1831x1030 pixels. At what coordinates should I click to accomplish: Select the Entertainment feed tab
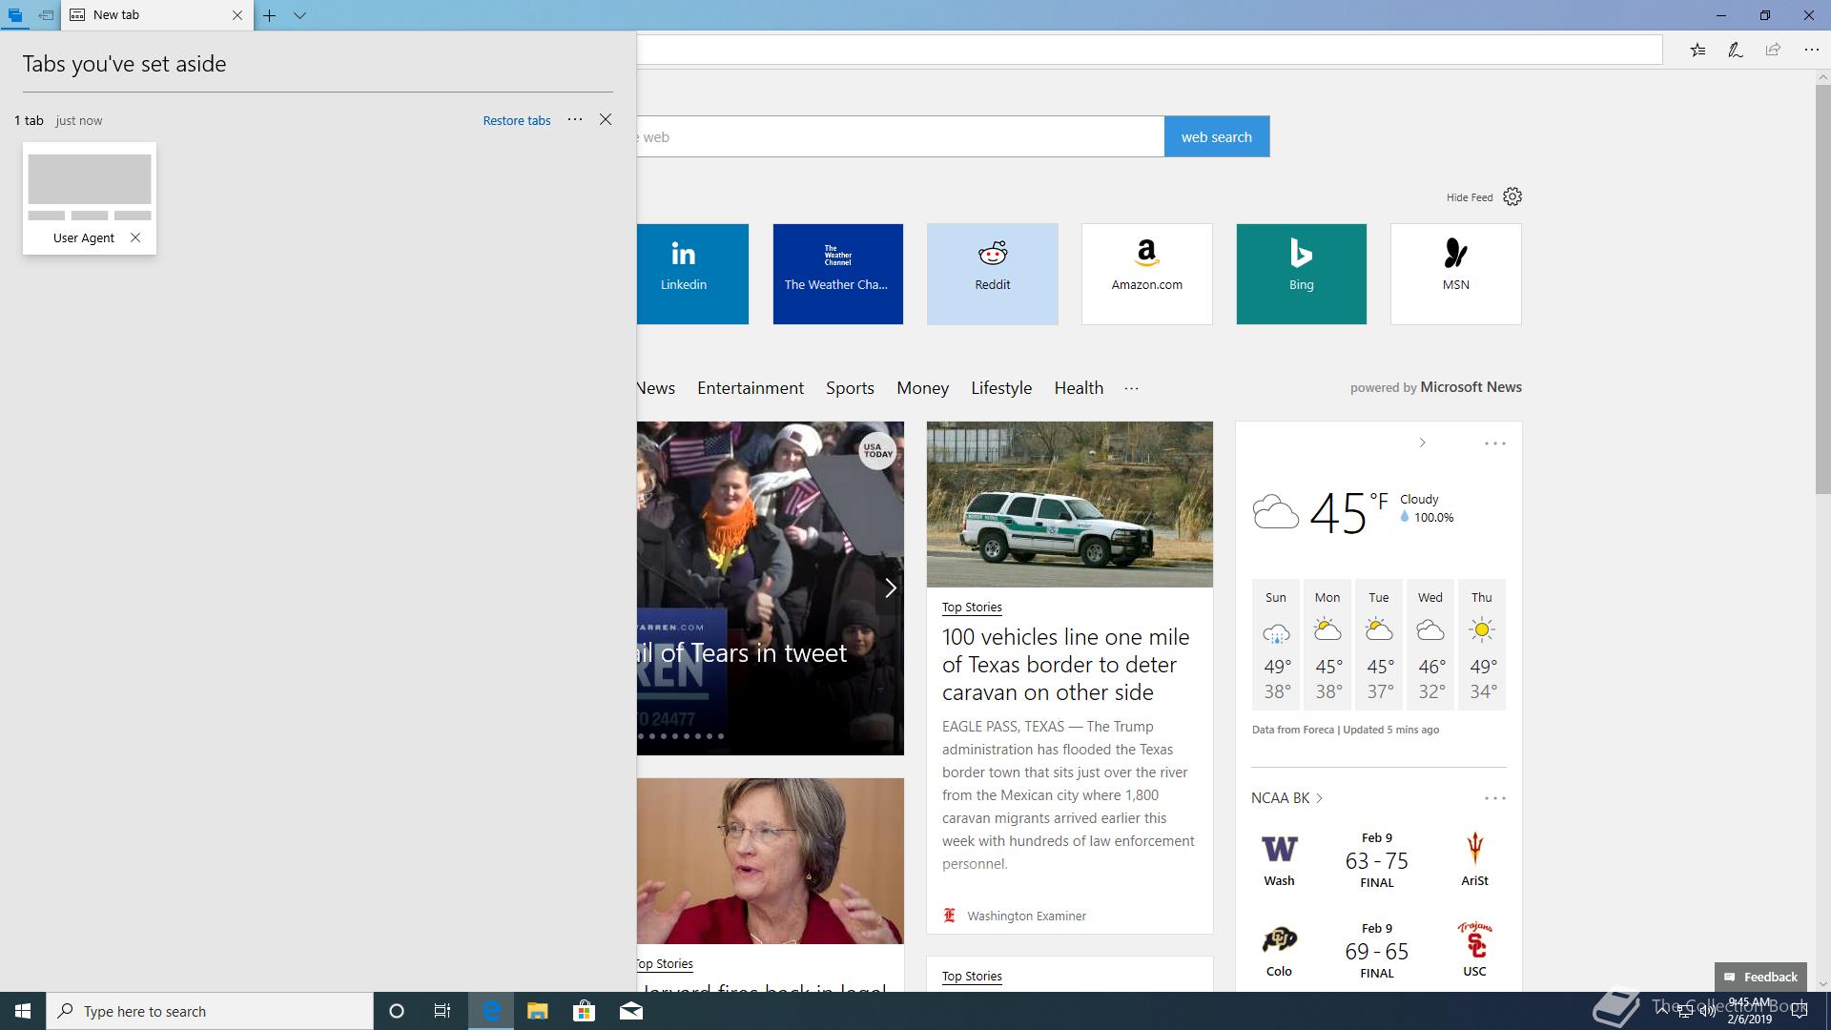pos(751,388)
